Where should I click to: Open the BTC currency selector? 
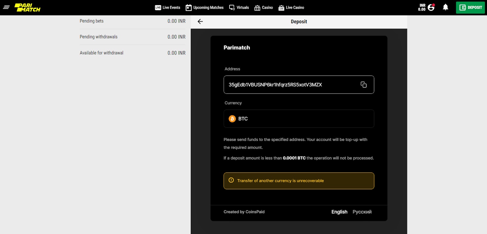299,119
